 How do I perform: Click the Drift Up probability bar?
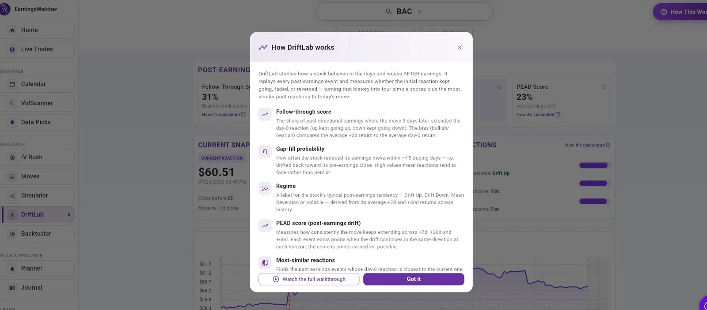pos(595,165)
